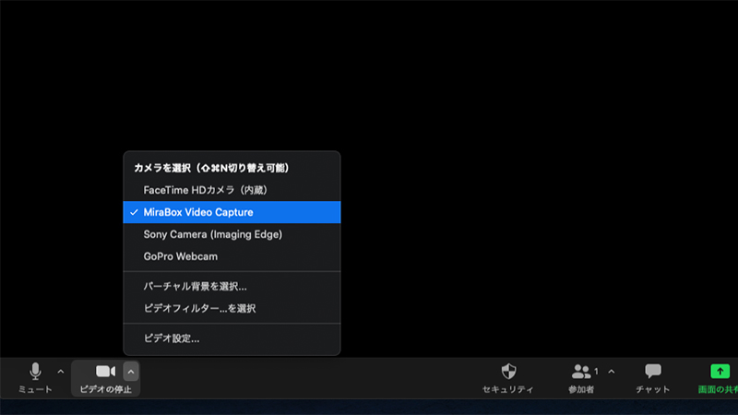Viewport: 738px width, 415px height.
Task: Mute the microphone with the ミュート icon
Action: point(35,372)
